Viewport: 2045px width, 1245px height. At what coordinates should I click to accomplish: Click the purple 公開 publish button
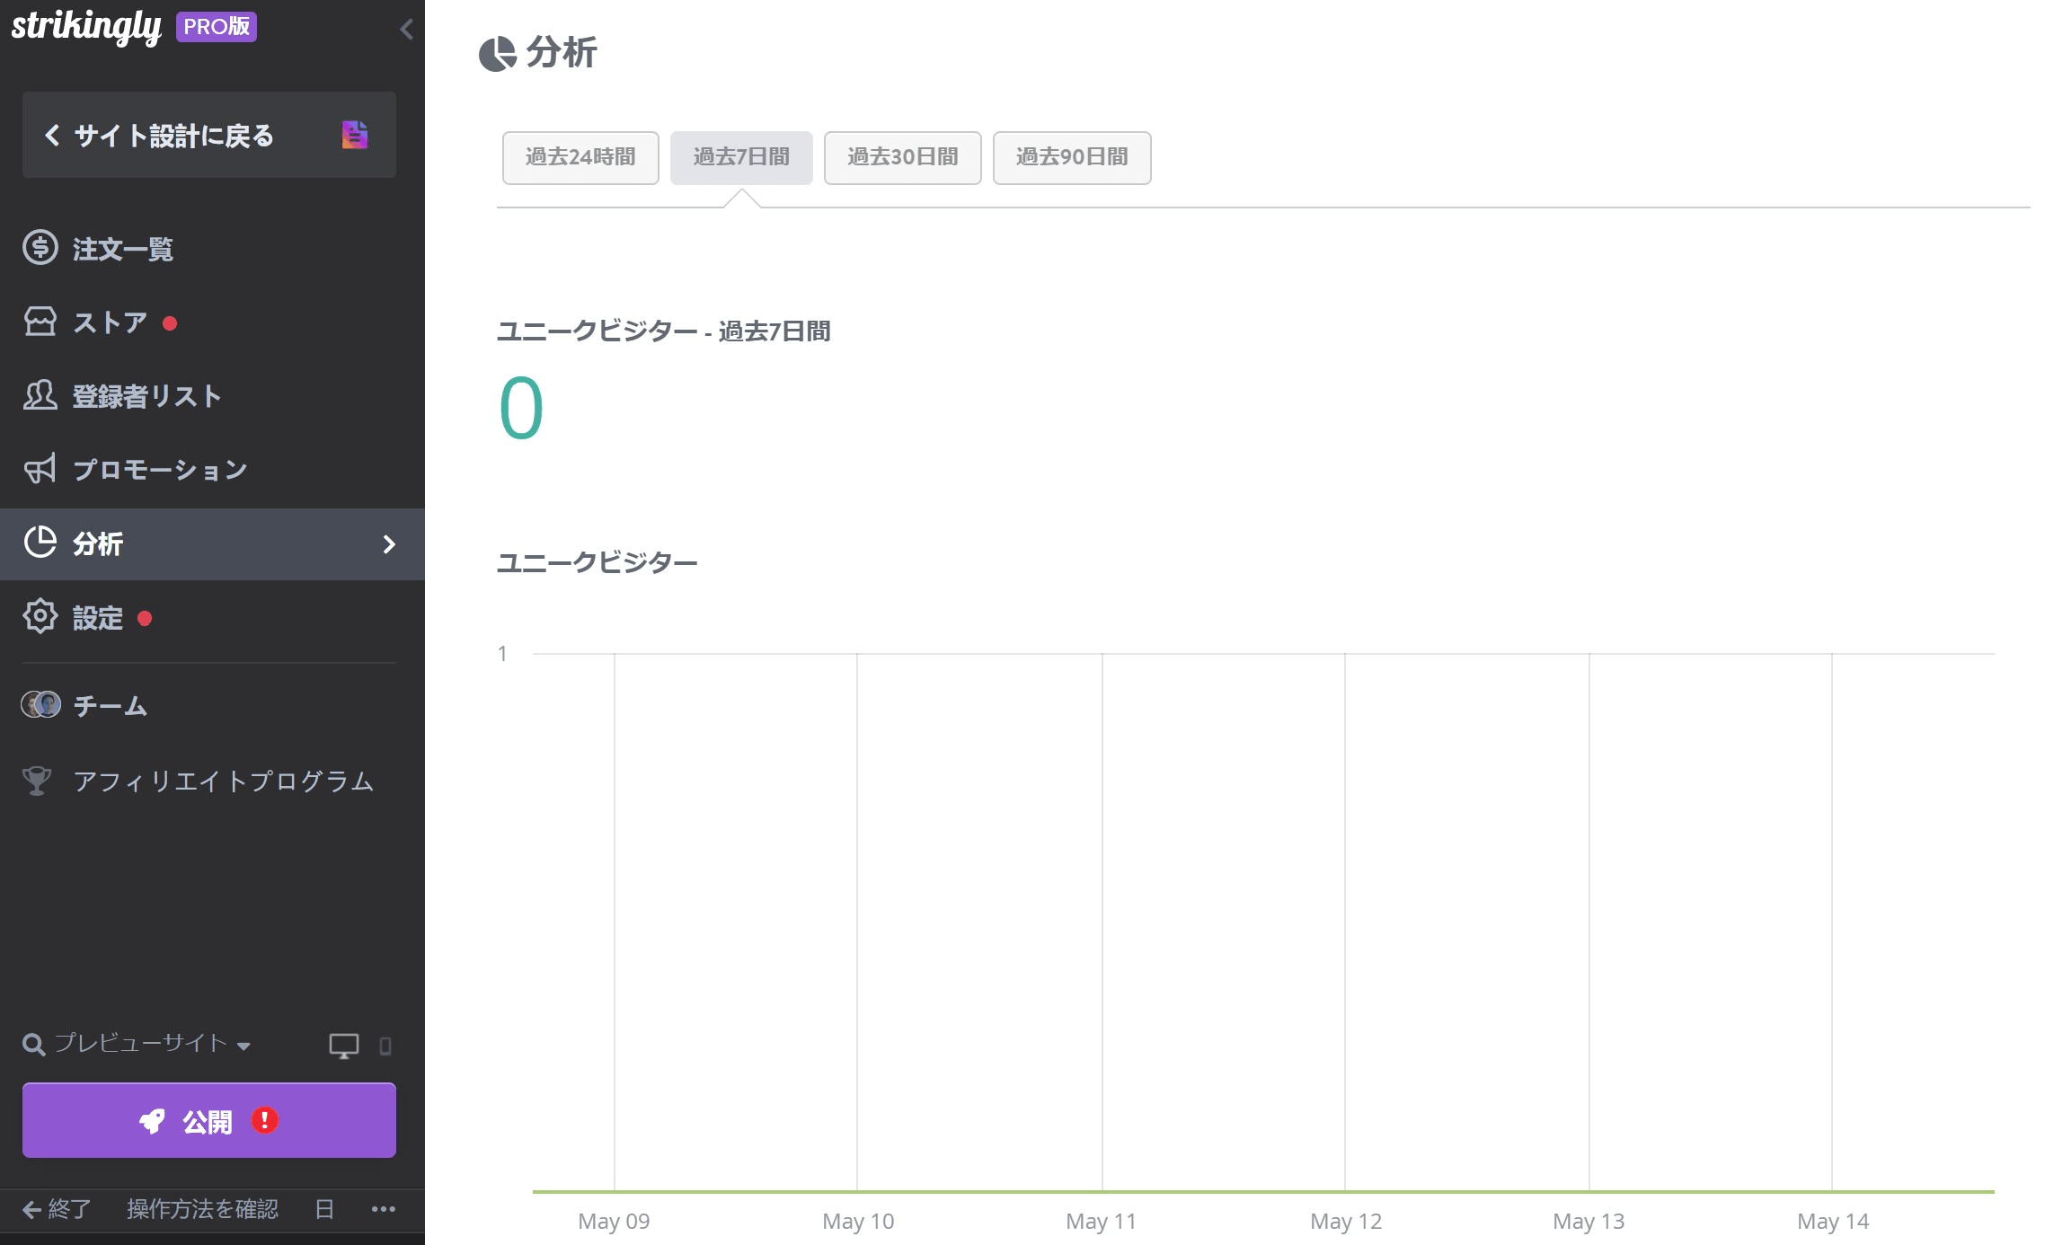point(209,1120)
